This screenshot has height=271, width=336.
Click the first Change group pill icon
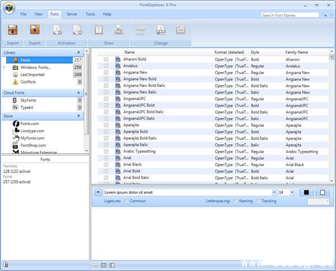(x=141, y=30)
